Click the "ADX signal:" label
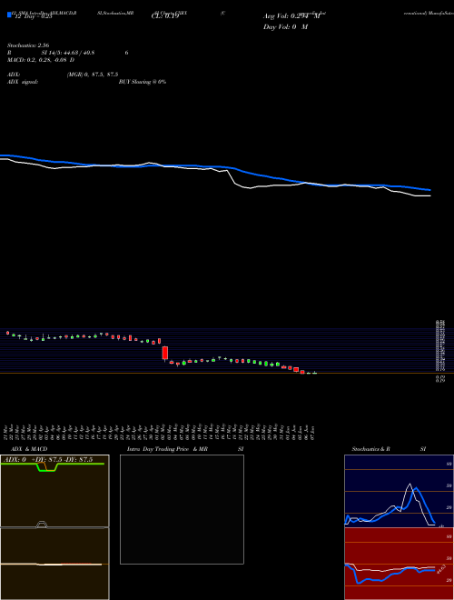The width and height of the screenshot is (454, 600). point(23,82)
